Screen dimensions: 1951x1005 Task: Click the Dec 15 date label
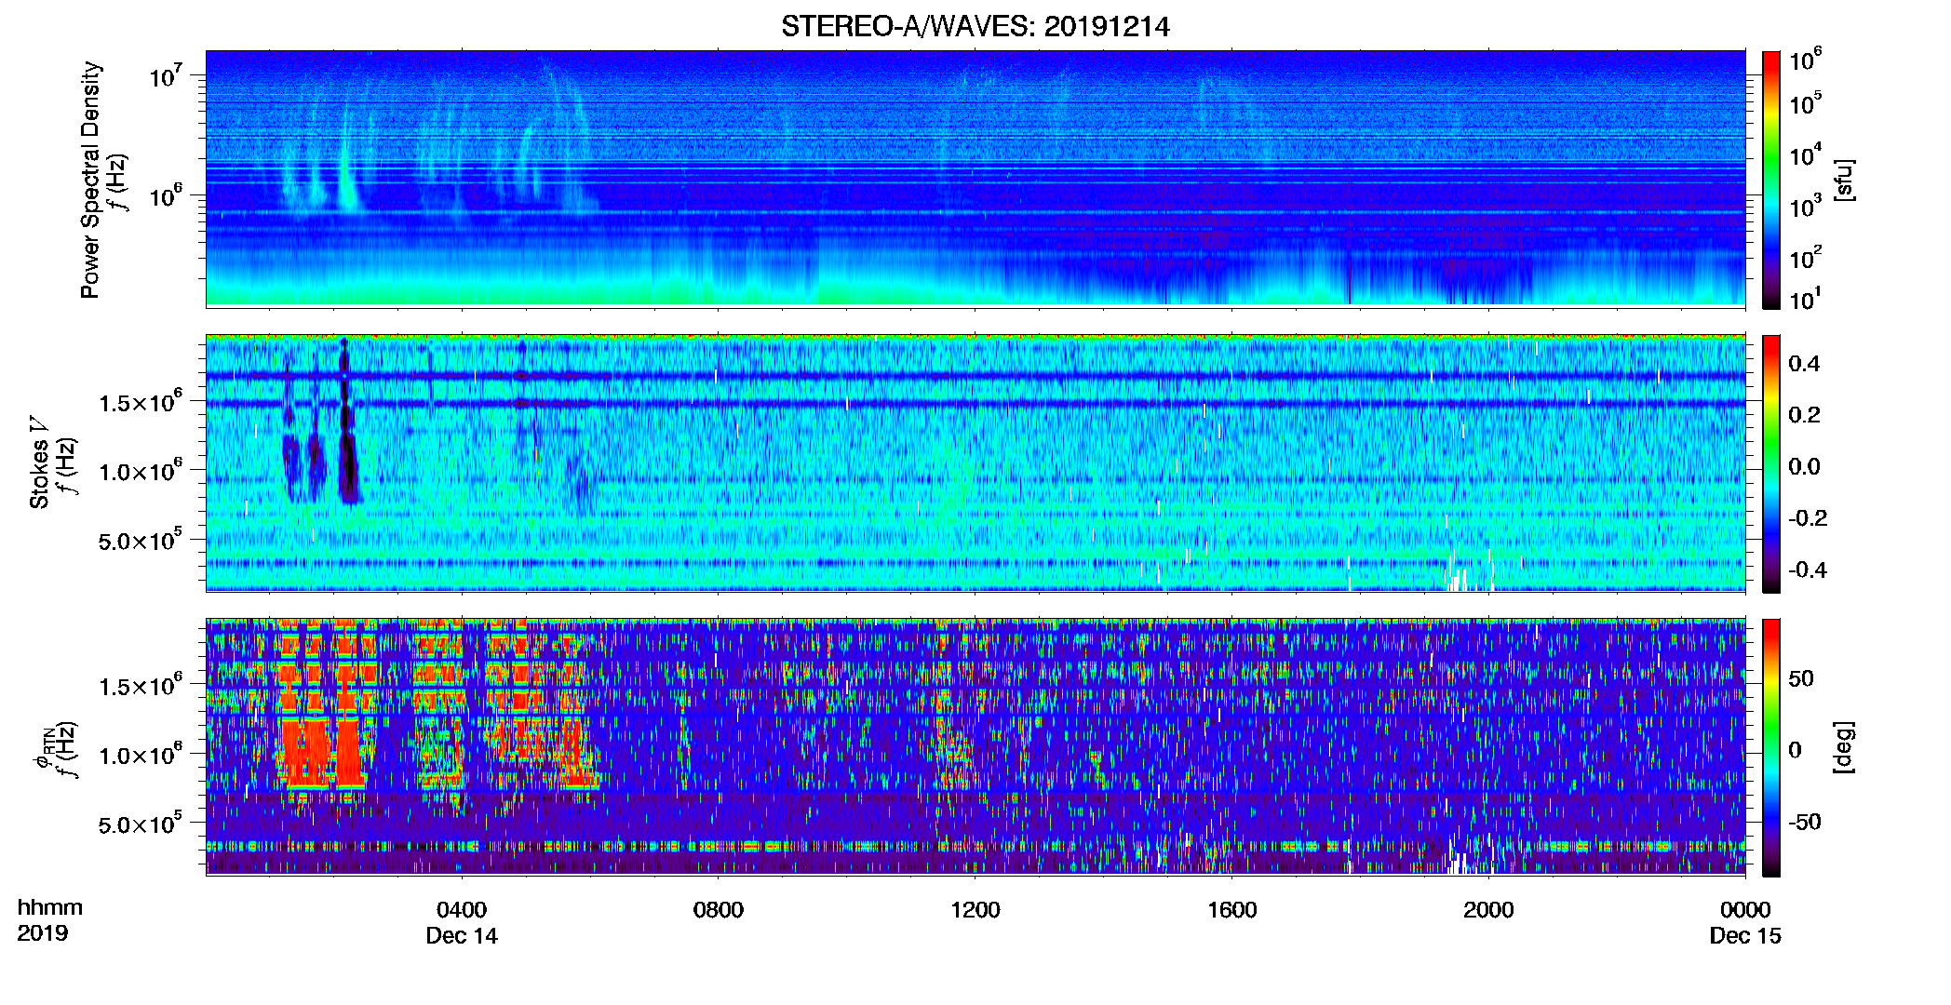[x=1745, y=936]
